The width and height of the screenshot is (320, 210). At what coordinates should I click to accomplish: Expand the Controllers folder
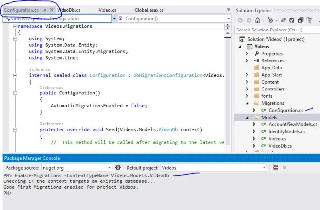247,89
